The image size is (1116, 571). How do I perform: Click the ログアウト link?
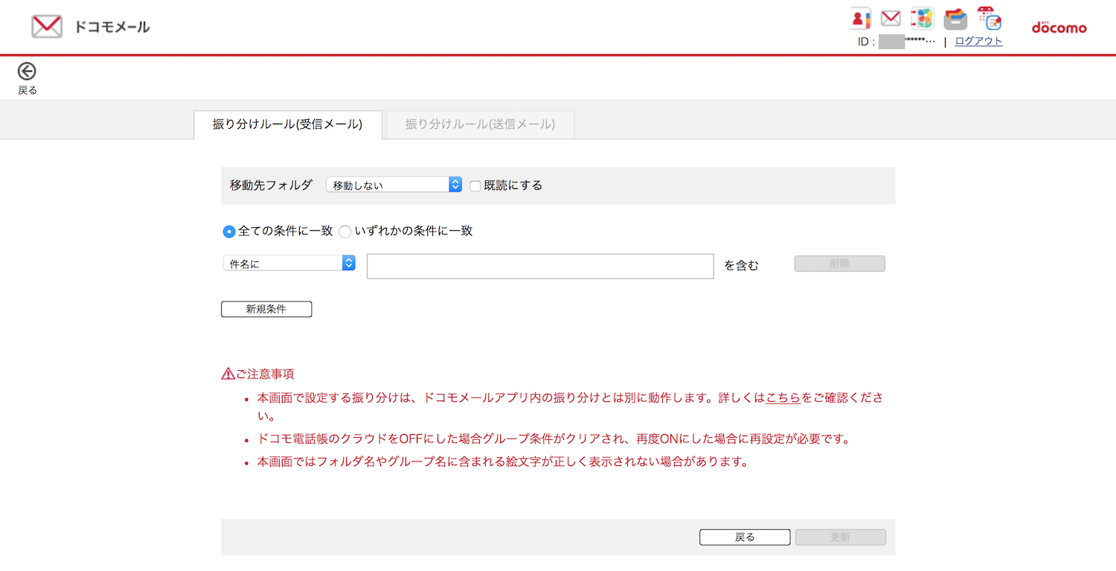[978, 42]
